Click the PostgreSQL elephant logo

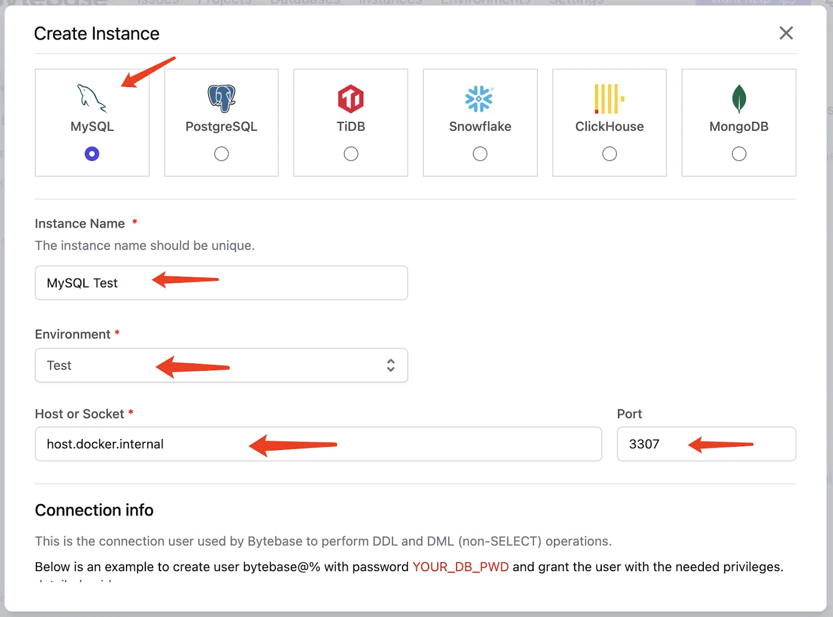(x=221, y=98)
